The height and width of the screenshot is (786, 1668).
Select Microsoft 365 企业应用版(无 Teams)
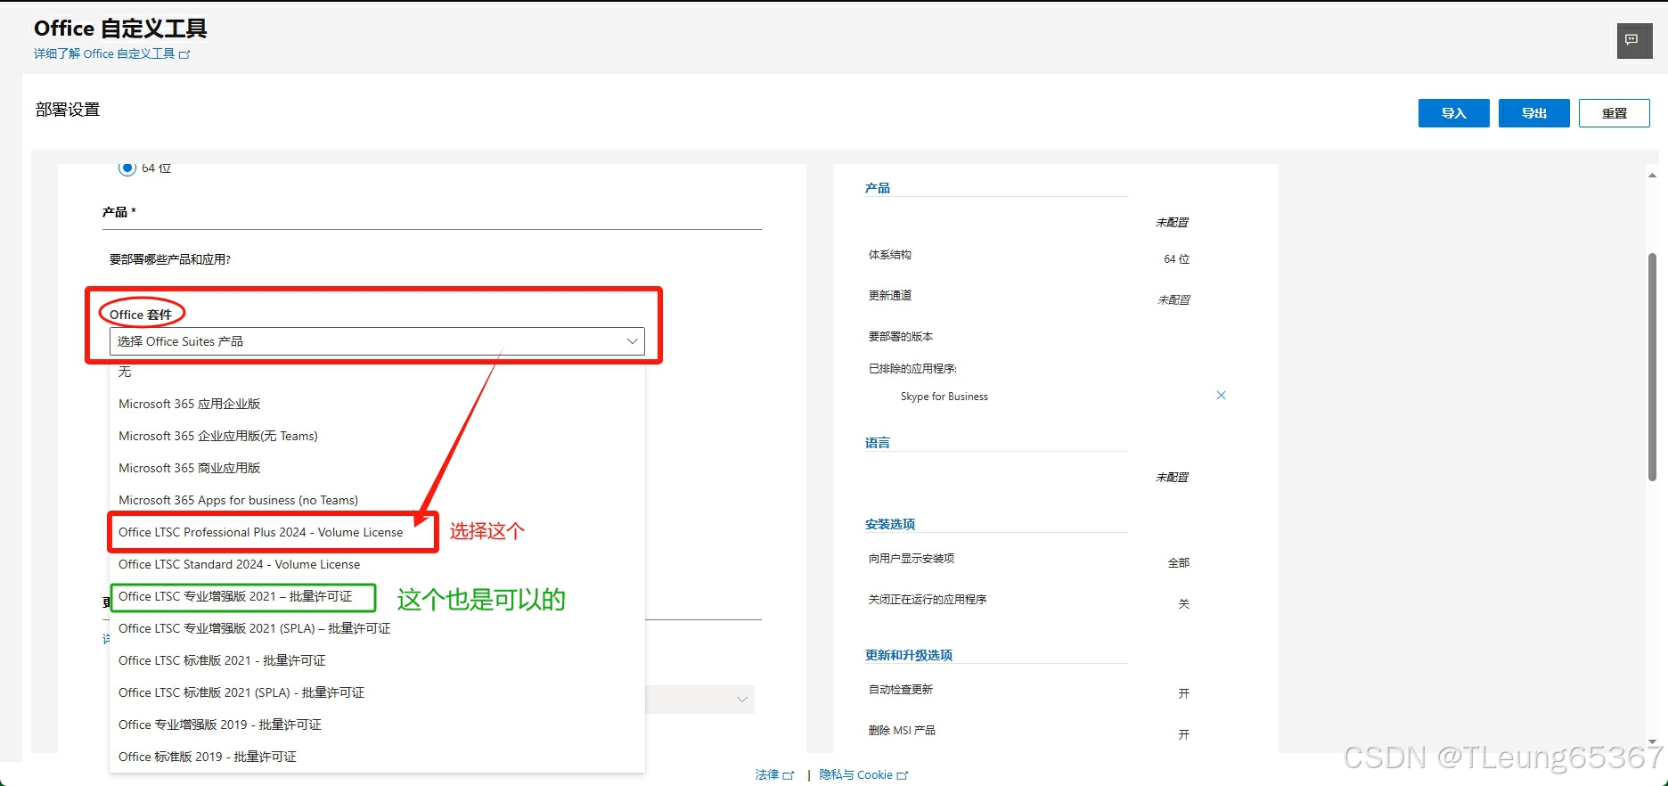(377, 436)
